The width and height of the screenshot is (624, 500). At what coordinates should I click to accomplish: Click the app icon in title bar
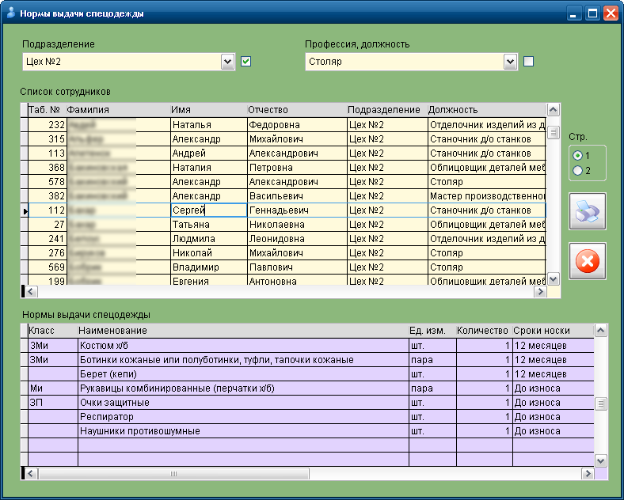(11, 13)
